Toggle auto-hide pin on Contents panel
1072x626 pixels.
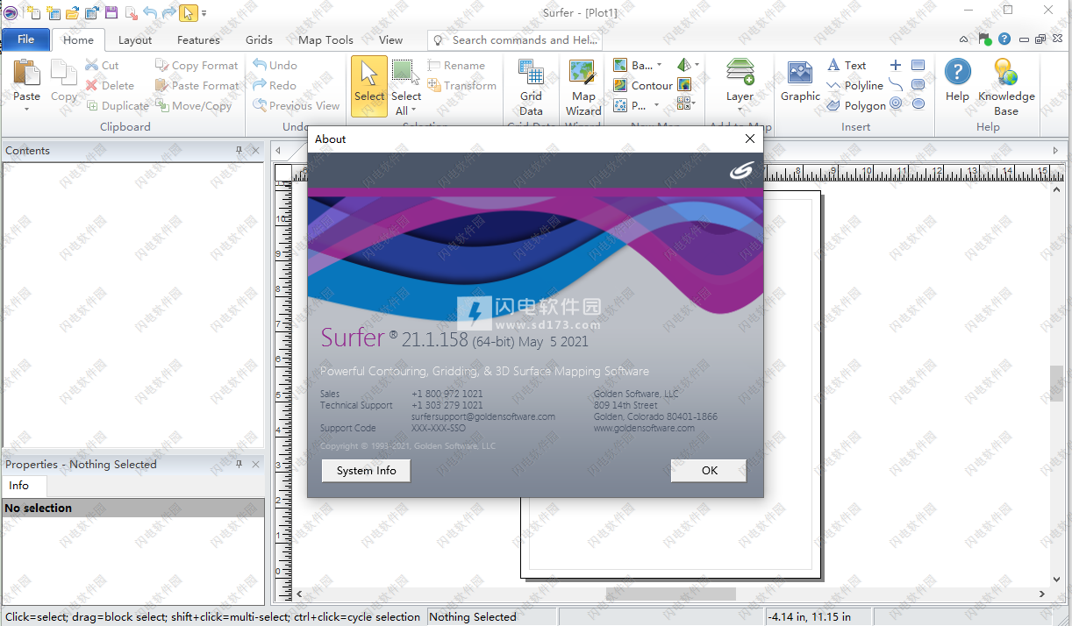click(239, 150)
